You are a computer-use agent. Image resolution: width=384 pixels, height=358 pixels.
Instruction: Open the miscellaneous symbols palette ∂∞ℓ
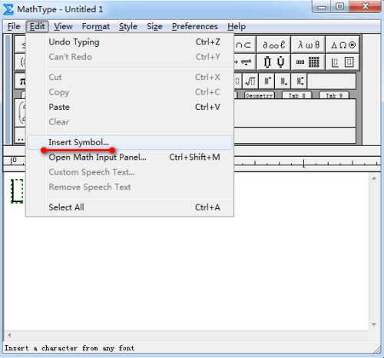point(273,45)
